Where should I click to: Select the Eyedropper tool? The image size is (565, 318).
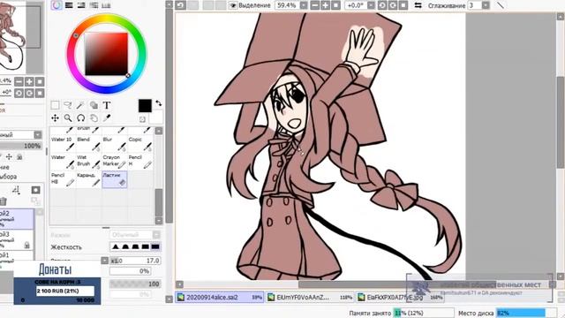tap(107, 117)
